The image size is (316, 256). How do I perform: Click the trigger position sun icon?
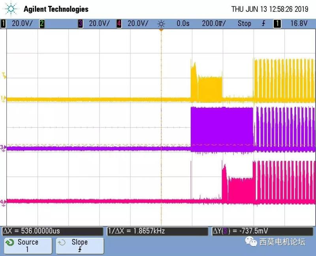[161, 24]
